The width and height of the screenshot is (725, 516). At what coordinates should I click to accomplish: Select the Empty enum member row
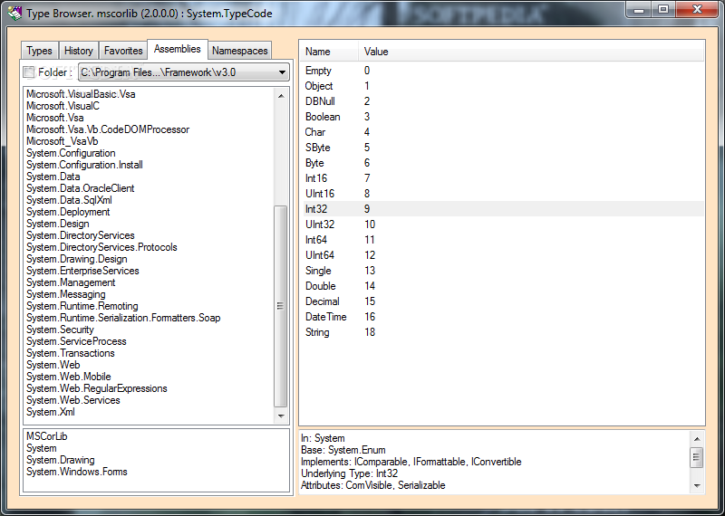point(503,71)
